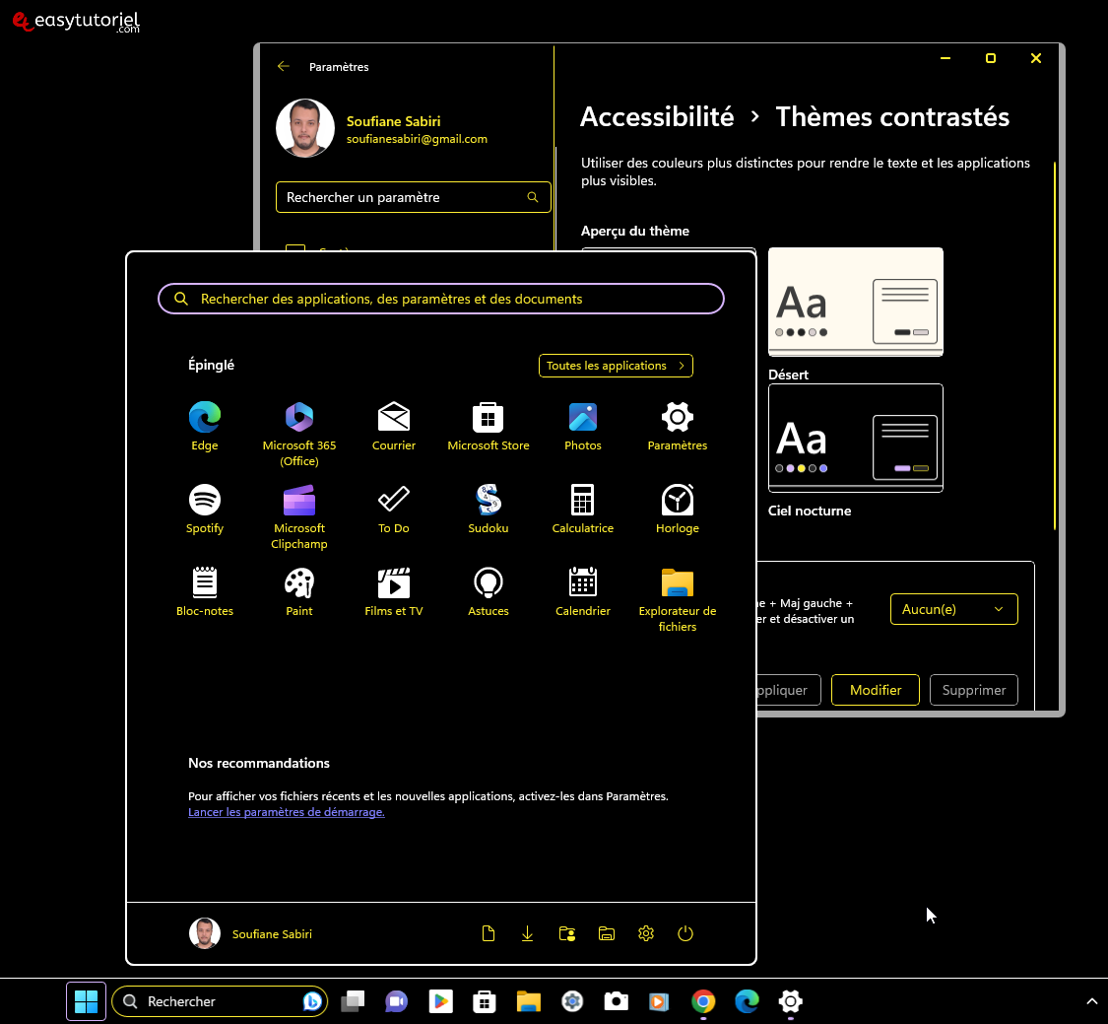Open Microsoft Edge on the taskbar
Viewport: 1108px width, 1024px height.
pyautogui.click(x=747, y=1000)
